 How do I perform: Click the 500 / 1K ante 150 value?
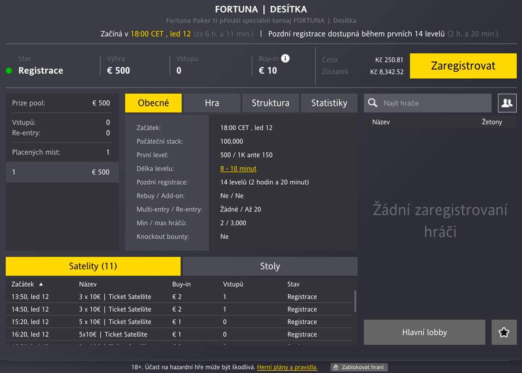(246, 155)
